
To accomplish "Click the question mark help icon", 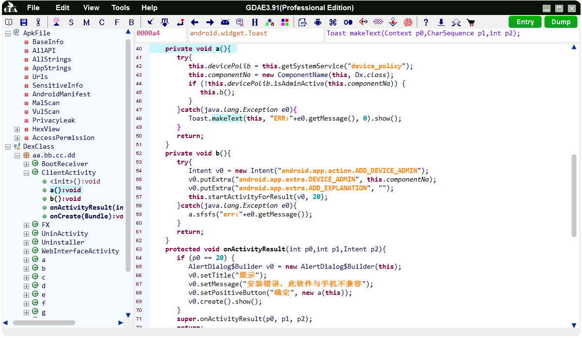I will click(426, 22).
